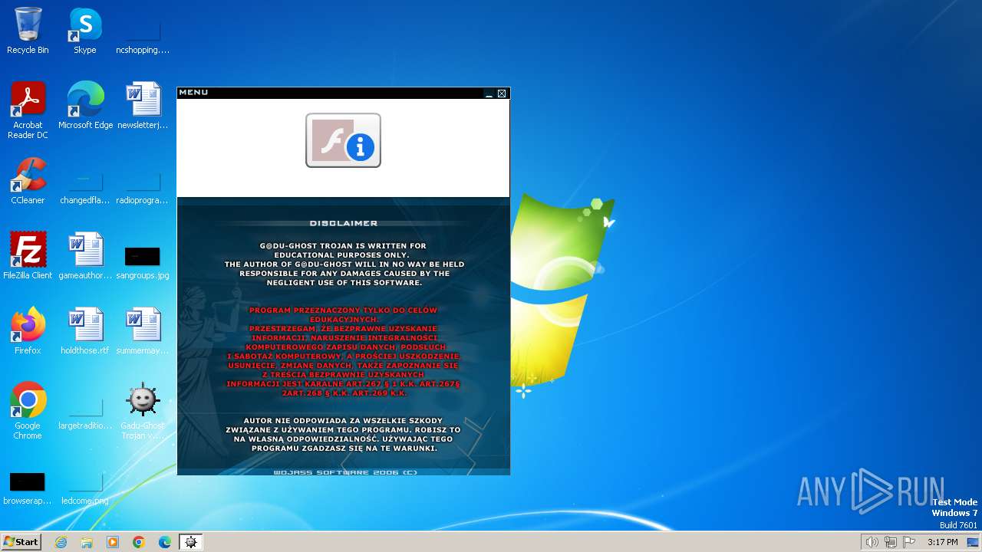Launch Skype from the desktop shortcut
Screen dimensions: 982x552
[85, 31]
